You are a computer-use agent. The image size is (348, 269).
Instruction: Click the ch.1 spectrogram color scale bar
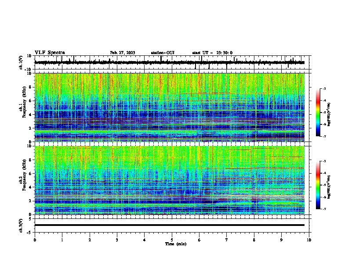[x=318, y=113]
